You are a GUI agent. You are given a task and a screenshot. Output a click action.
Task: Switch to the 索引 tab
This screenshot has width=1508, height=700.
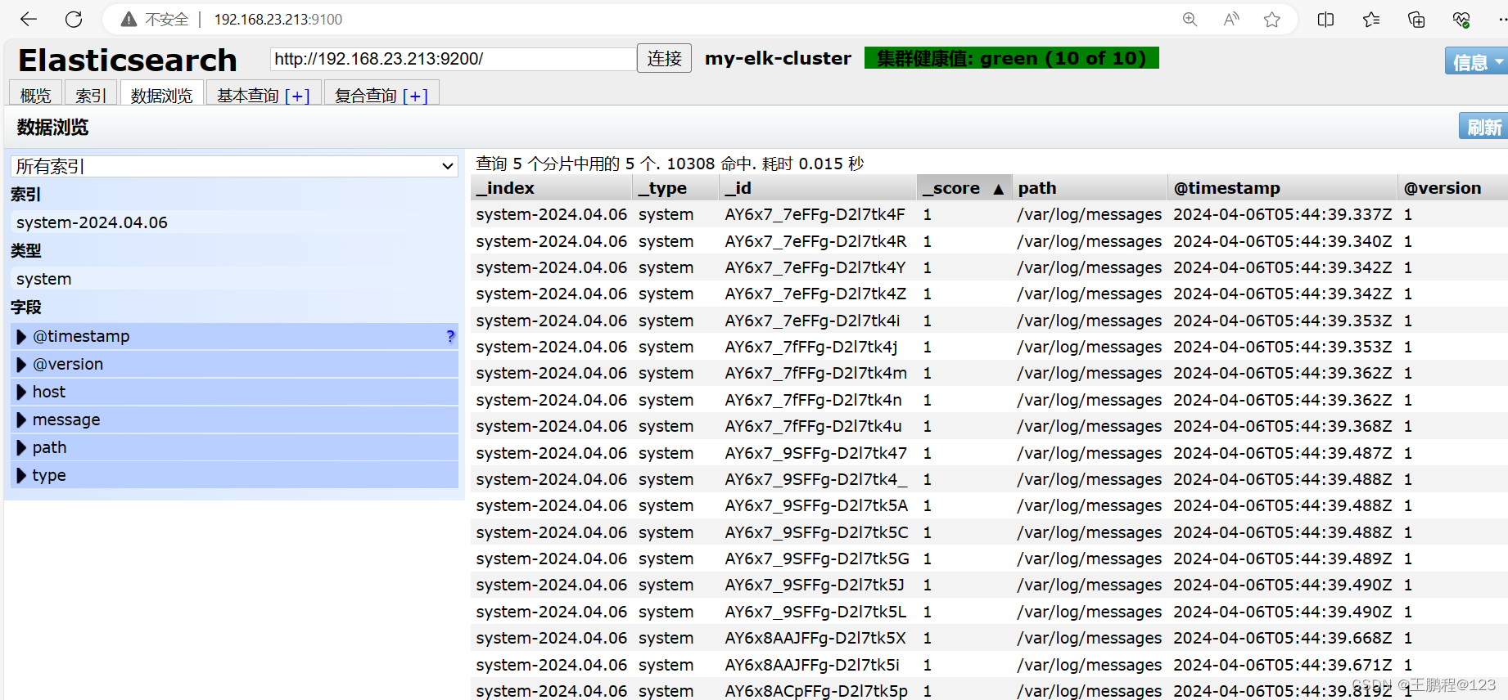click(x=91, y=96)
